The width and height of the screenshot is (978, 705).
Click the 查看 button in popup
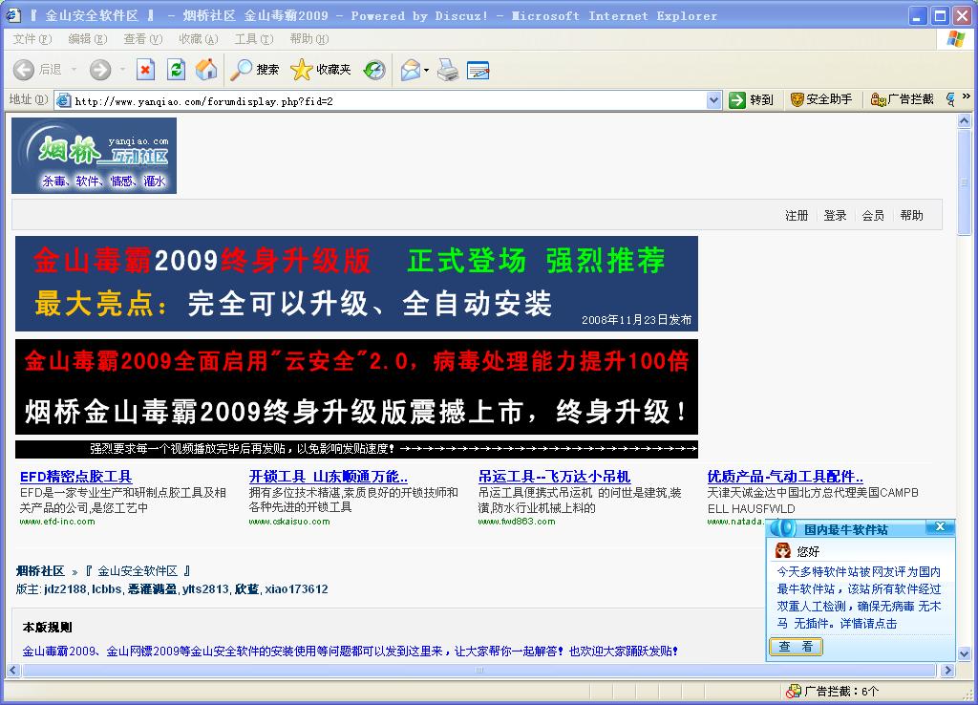796,647
